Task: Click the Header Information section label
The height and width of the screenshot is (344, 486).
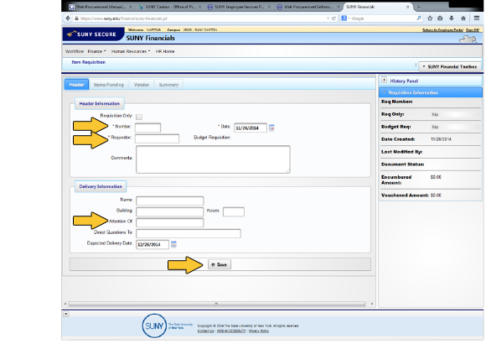Action: (x=100, y=103)
